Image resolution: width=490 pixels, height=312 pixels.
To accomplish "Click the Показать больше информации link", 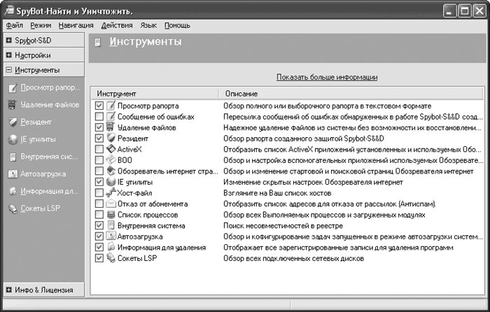I will 327,77.
